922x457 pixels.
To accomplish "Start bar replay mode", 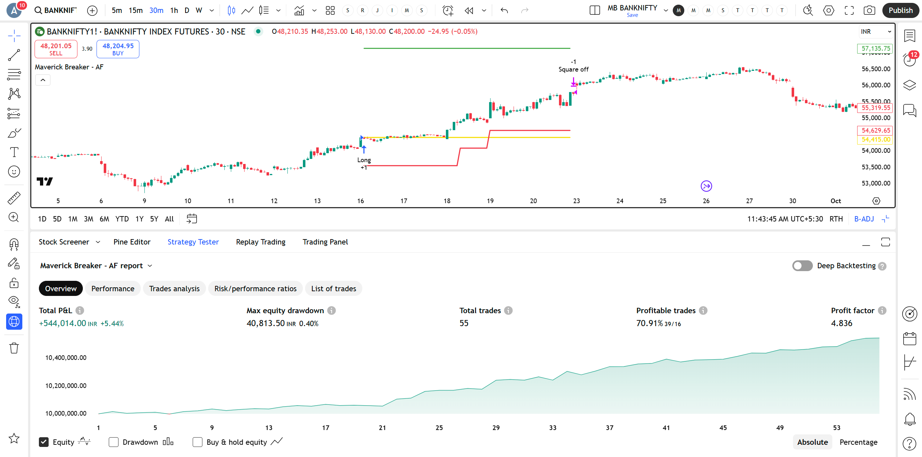I will pos(469,10).
